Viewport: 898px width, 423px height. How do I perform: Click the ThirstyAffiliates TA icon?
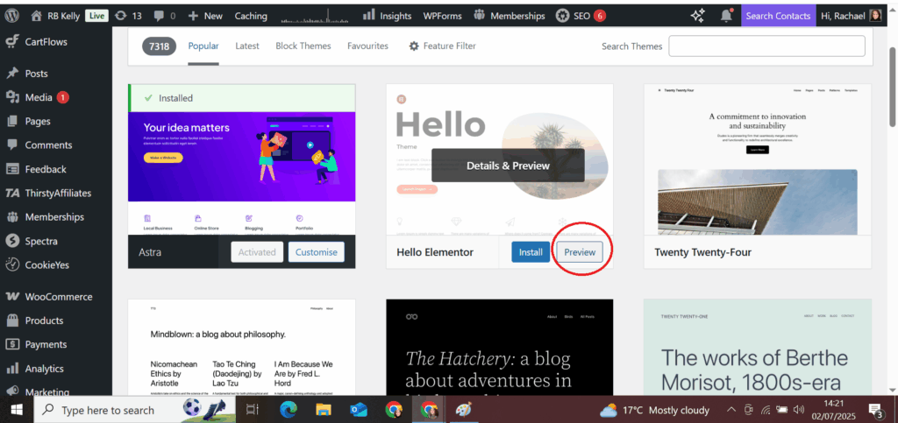12,194
